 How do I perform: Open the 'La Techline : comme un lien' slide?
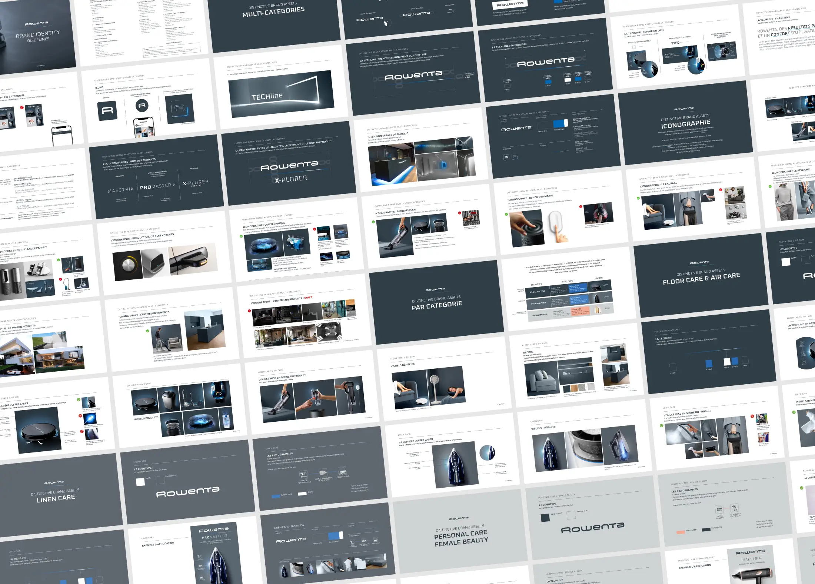[x=677, y=46]
